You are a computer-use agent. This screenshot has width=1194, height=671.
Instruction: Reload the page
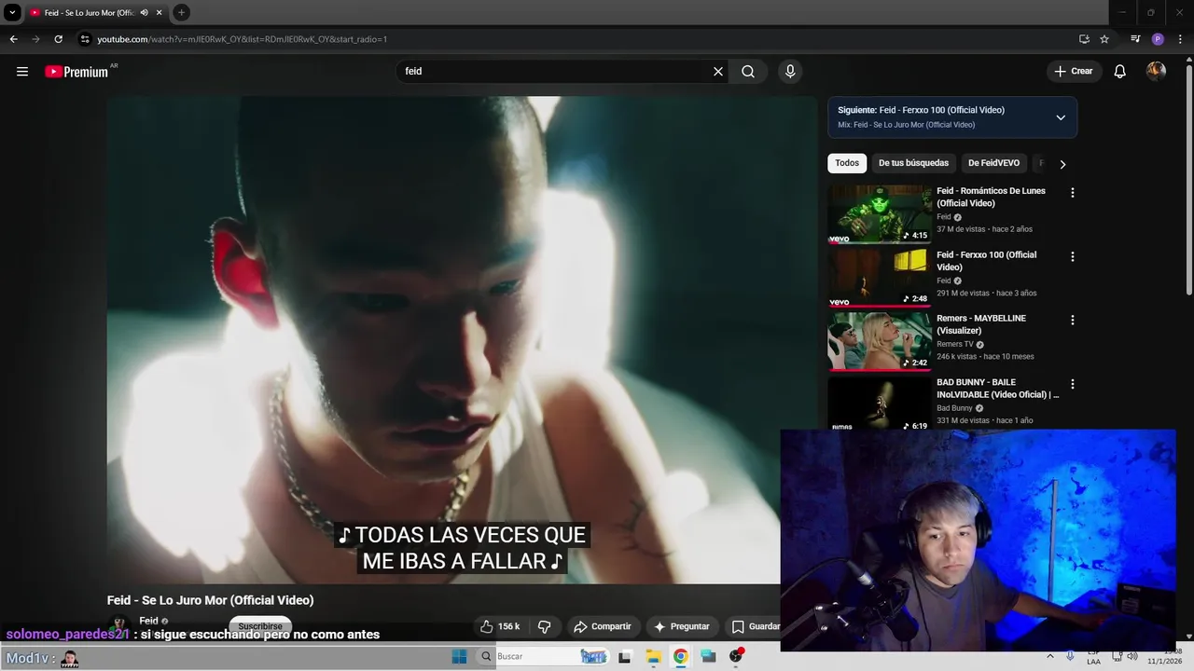tap(58, 39)
